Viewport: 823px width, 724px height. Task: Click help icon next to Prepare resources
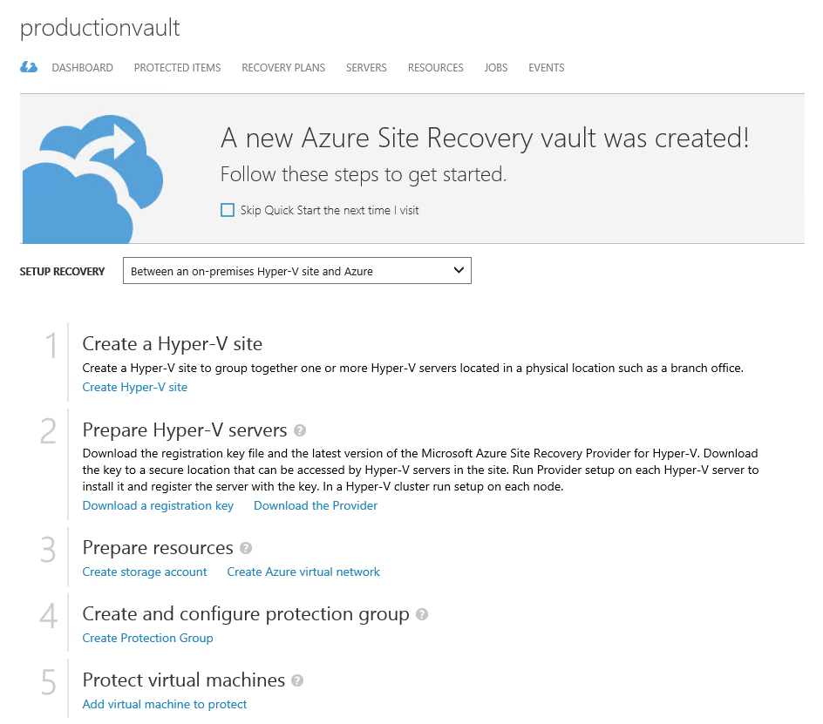coord(246,548)
